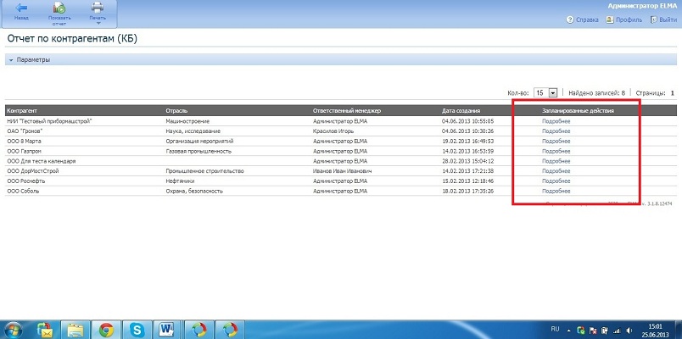Click Подробнее for ООО Соболь

[556, 191]
